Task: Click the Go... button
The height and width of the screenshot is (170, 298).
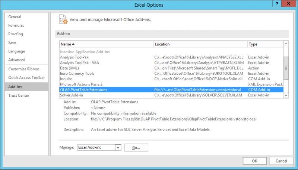Action: [x=136, y=148]
